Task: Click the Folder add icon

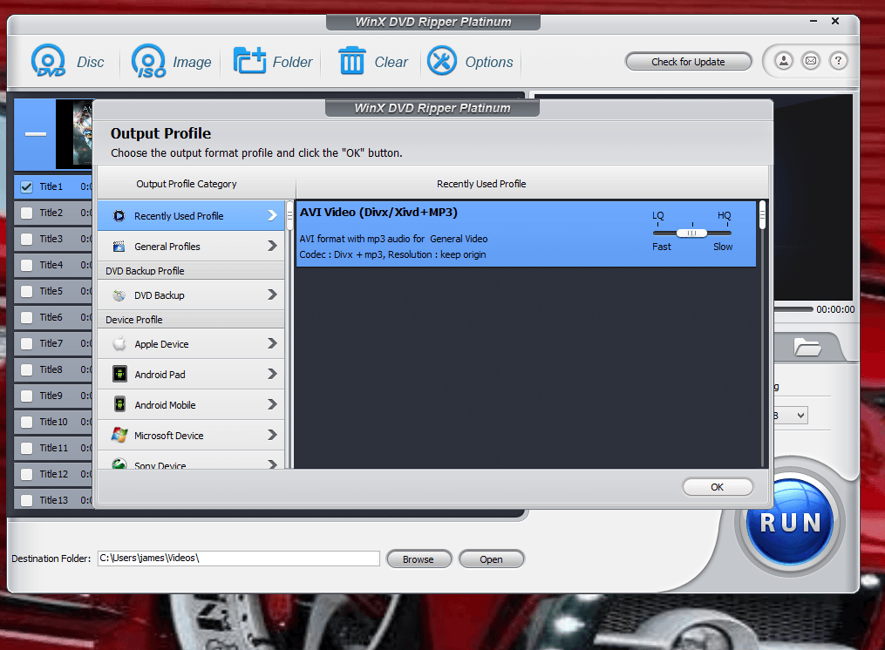Action: click(249, 61)
